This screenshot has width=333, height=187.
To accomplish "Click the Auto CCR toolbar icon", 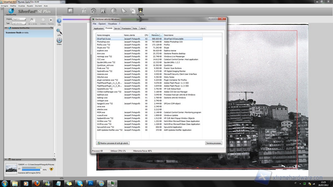I will pyautogui.click(x=94, y=11).
